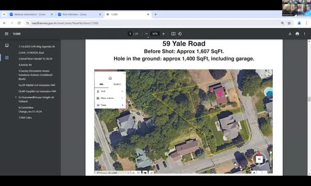Open the 6.Committee Charge outline entry

[30, 110]
